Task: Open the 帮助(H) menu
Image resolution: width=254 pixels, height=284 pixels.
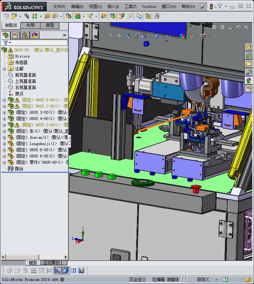Action: (x=188, y=7)
